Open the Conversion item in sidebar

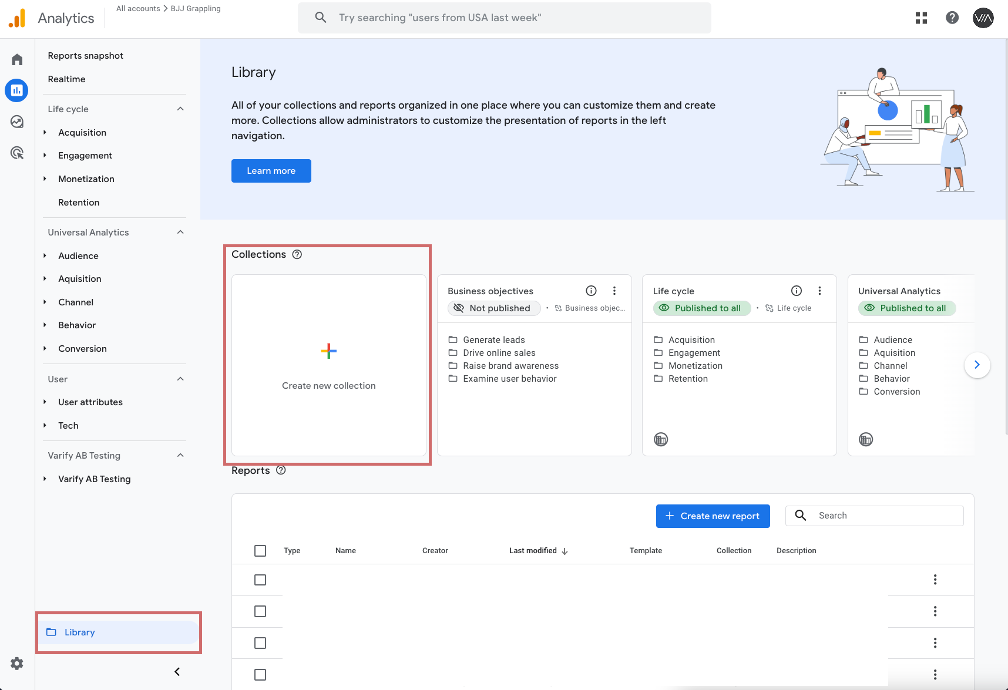coord(82,349)
